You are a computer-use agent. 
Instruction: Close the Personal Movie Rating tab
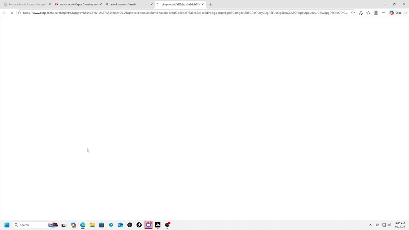pyautogui.click(x=50, y=4)
